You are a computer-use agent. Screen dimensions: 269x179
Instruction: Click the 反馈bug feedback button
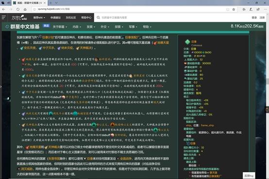click(x=249, y=176)
